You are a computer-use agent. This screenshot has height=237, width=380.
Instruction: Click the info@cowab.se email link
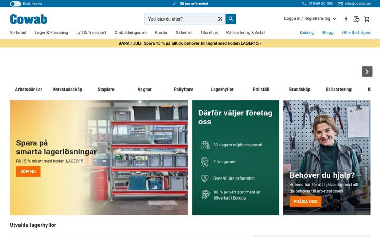tap(357, 4)
